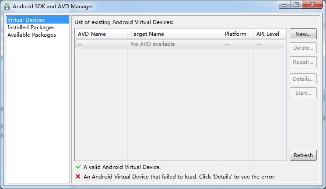Sort by the API Level column header
326x189 pixels.
(x=270, y=34)
